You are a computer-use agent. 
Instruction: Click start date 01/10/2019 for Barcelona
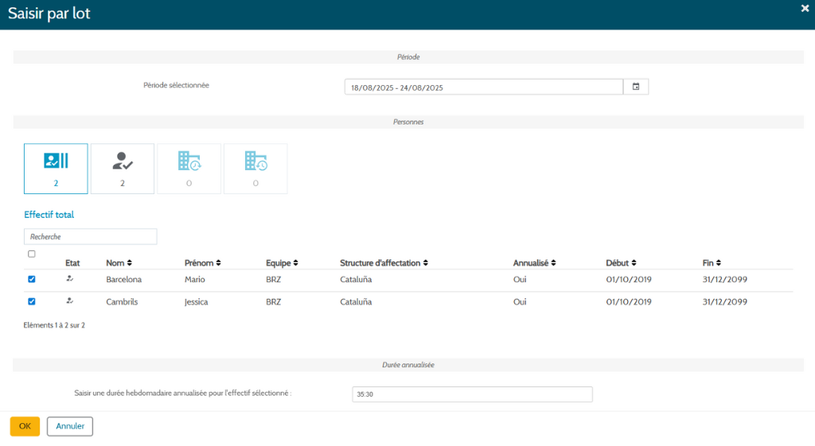[629, 279]
